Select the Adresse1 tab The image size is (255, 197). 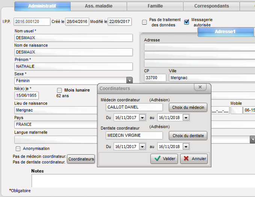tap(225, 32)
